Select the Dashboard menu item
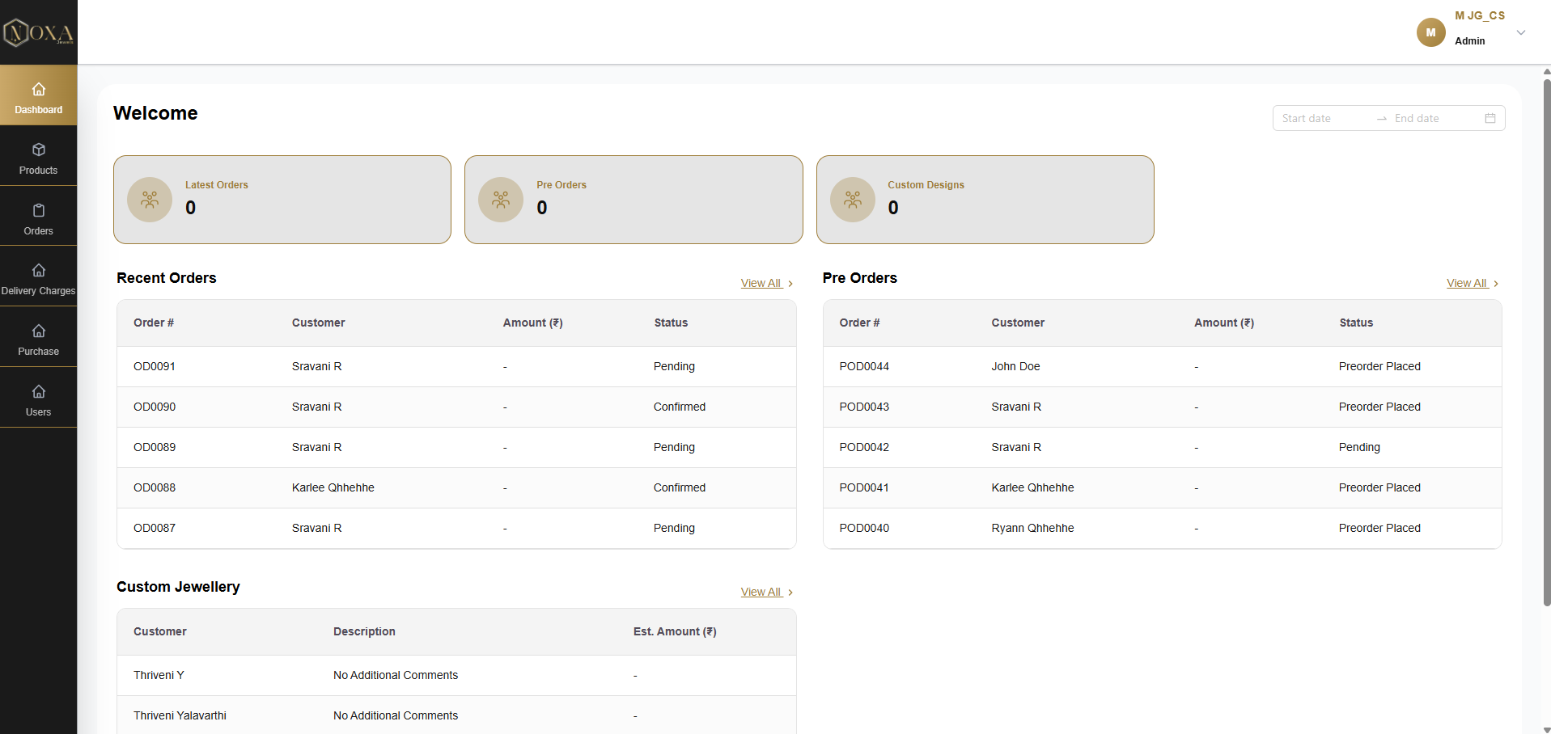The height and width of the screenshot is (734, 1551). point(38,95)
